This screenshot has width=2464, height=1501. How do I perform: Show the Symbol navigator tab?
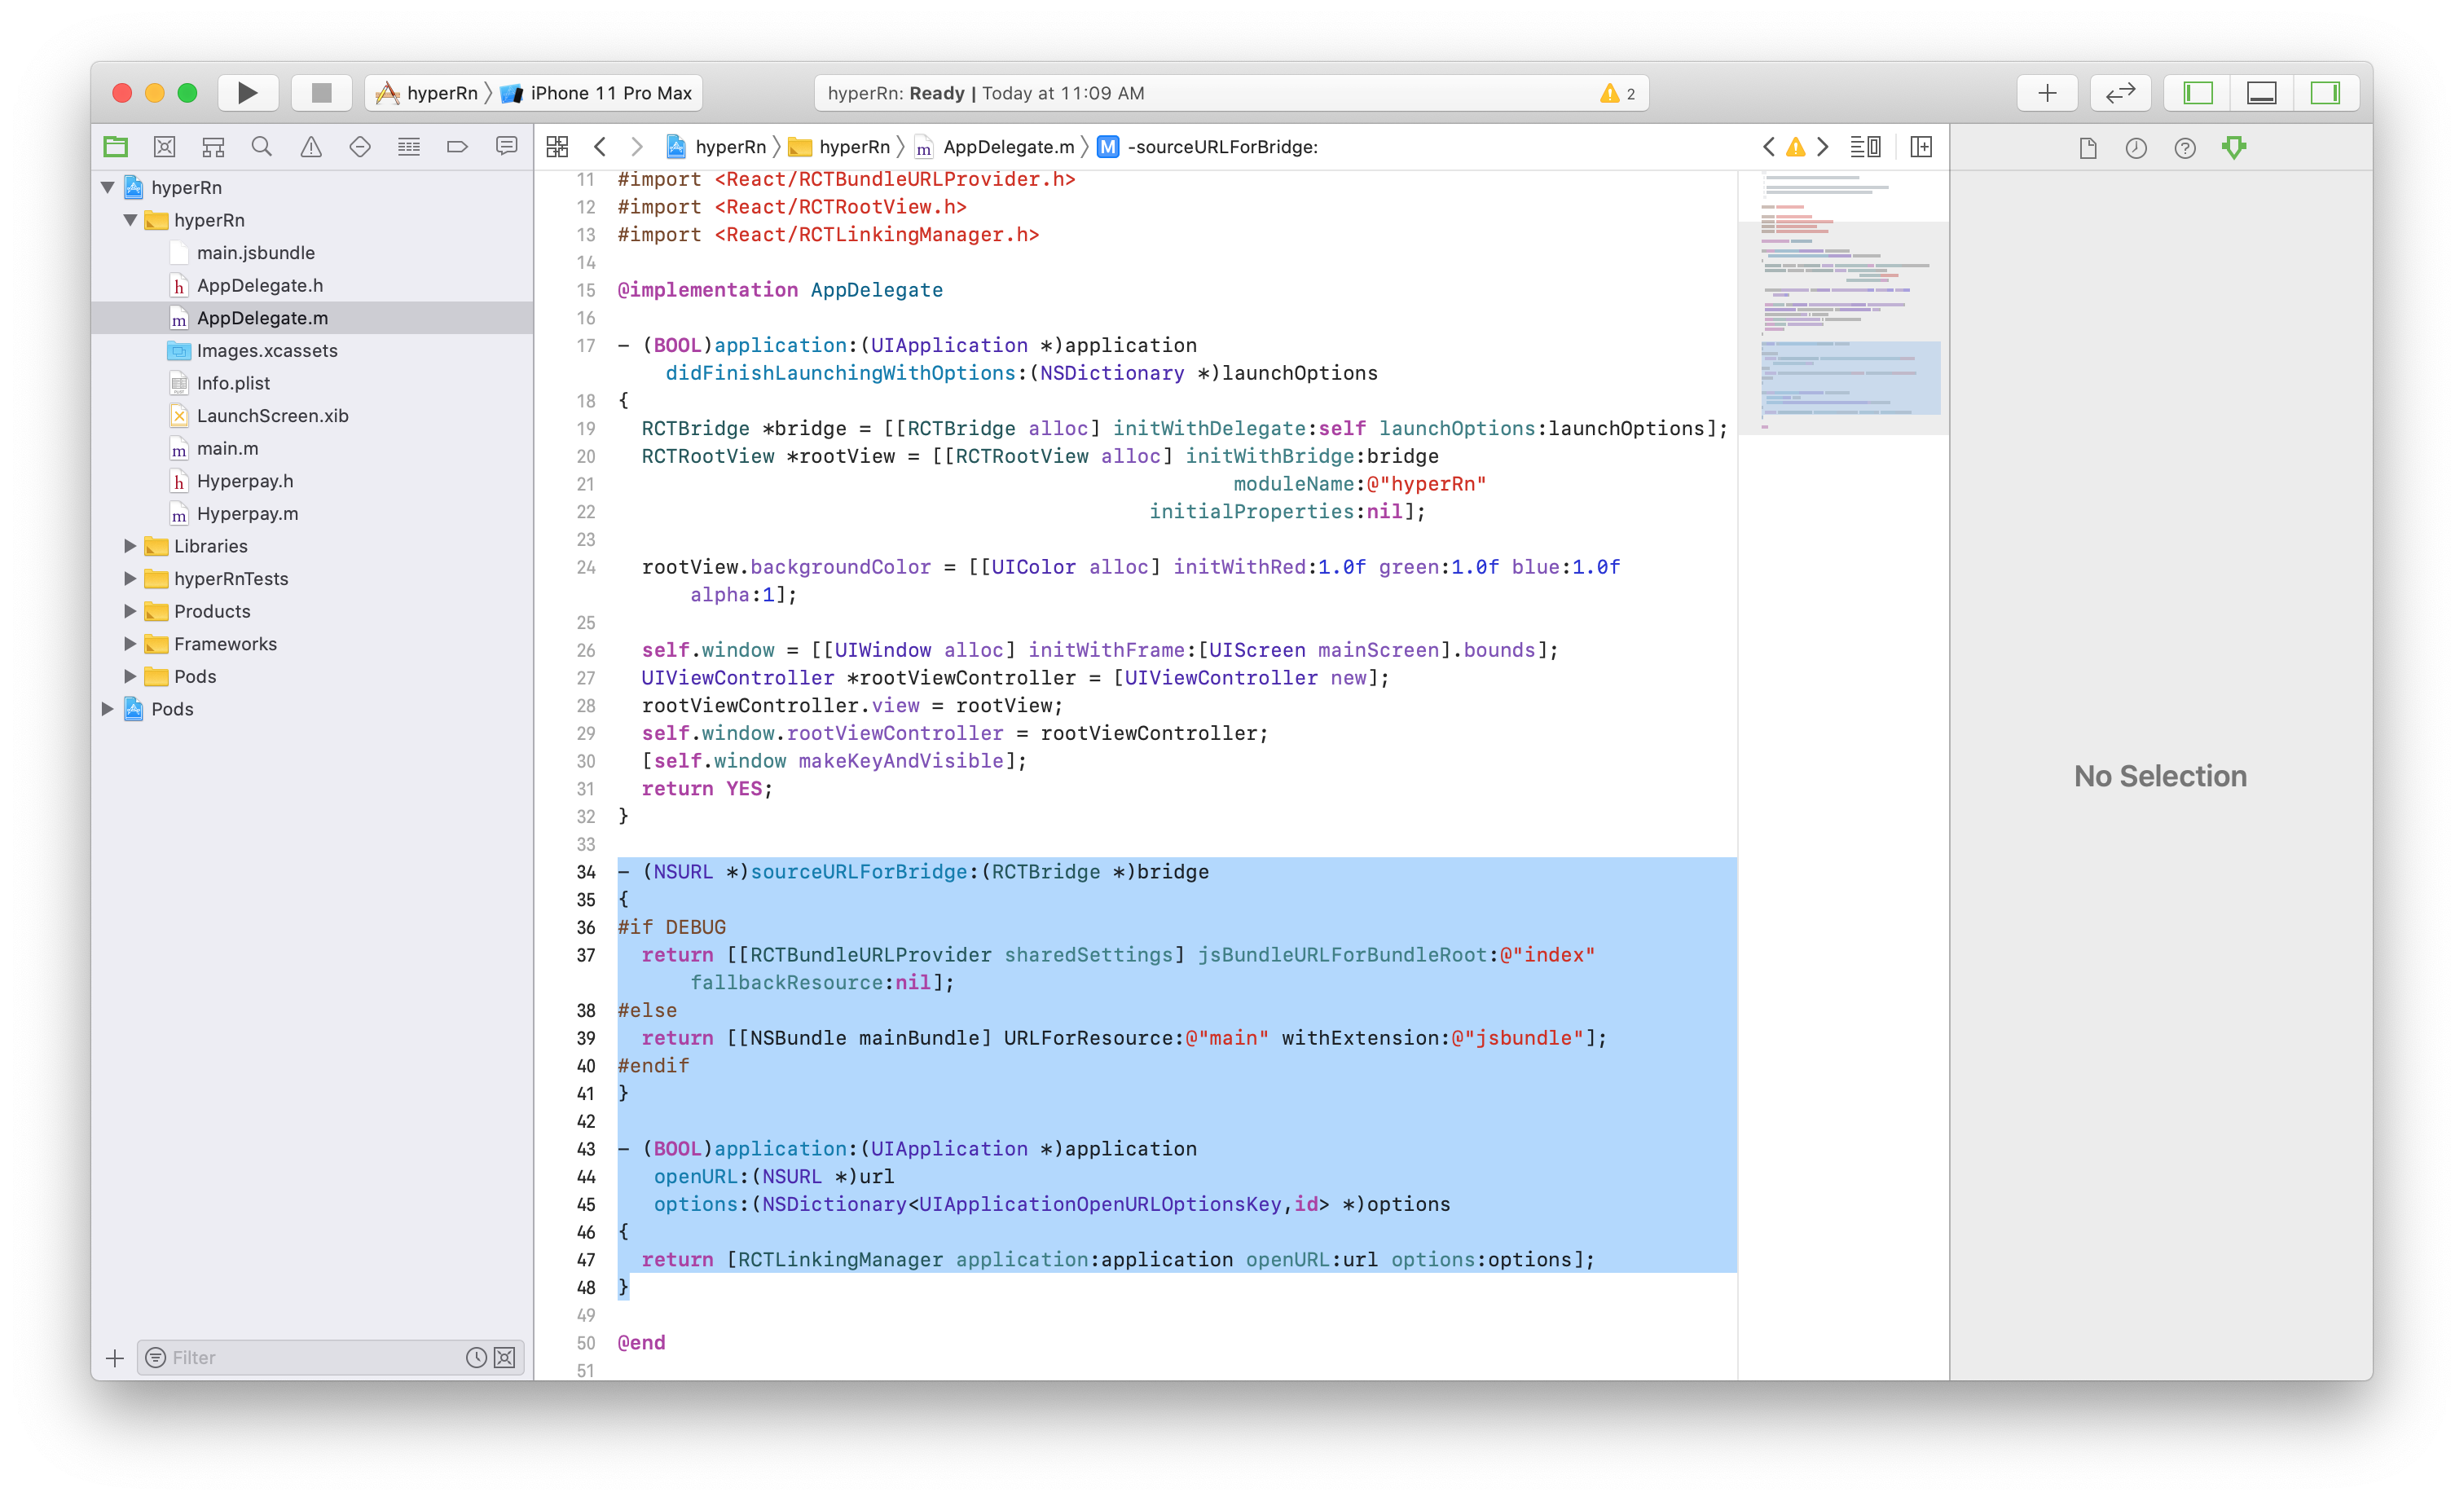point(213,147)
